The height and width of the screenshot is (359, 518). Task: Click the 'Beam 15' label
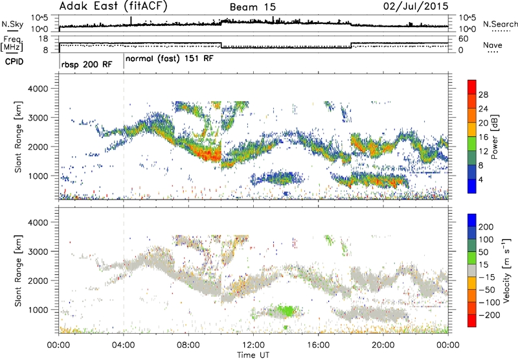[253, 7]
